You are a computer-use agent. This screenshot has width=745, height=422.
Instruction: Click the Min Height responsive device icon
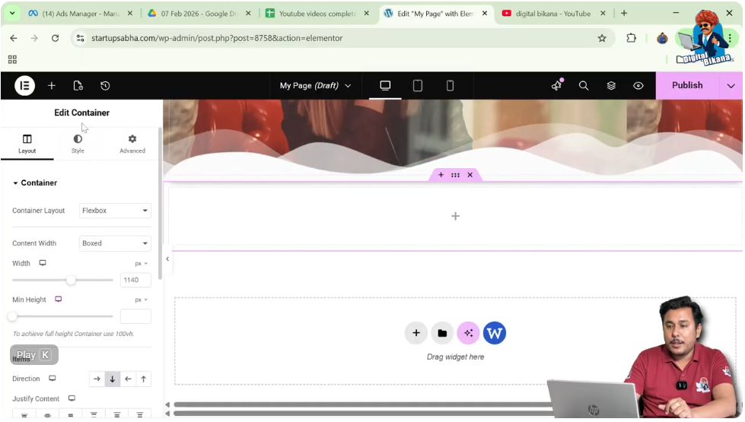coord(59,300)
